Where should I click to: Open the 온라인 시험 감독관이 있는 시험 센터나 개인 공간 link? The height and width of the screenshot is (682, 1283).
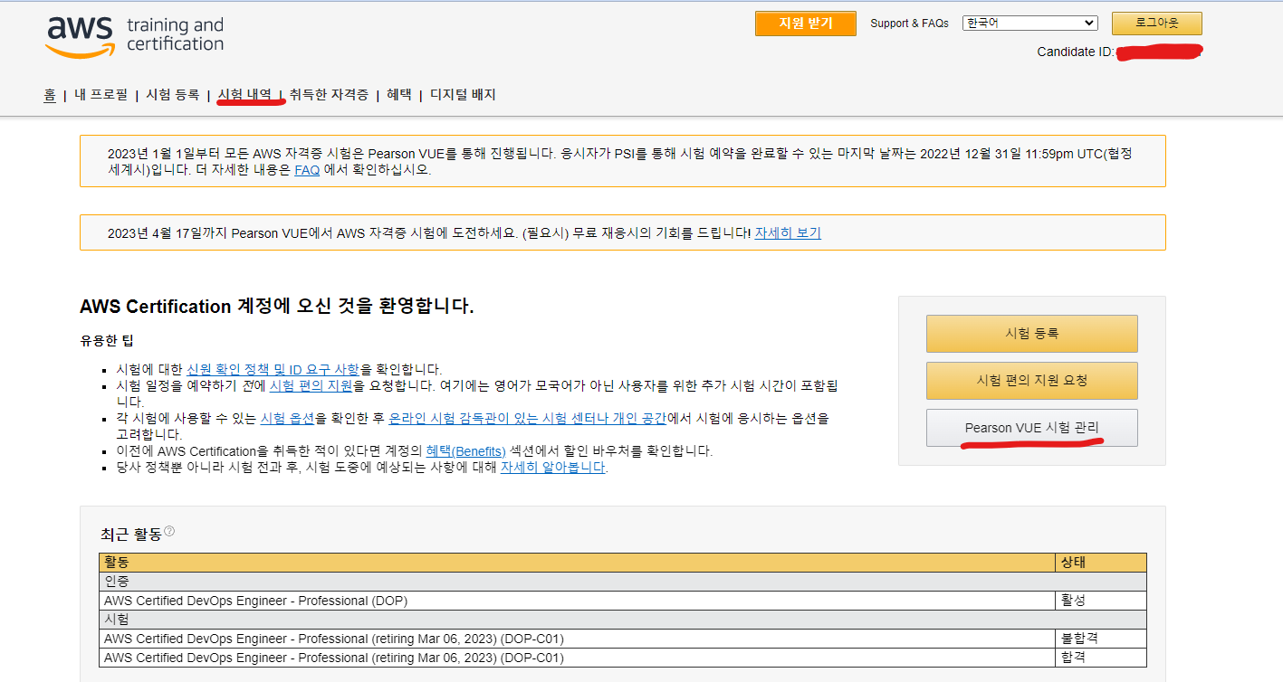[x=527, y=418]
